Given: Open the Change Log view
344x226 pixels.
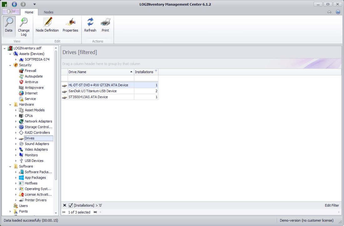Looking at the screenshot, I should (x=24, y=26).
